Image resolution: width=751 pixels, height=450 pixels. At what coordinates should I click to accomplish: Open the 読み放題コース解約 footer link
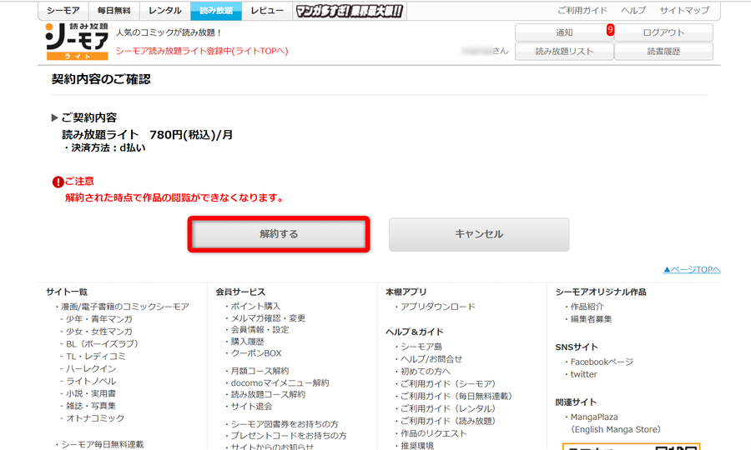268,394
